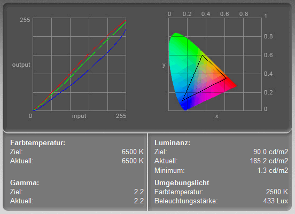Click the input axis label
The image size is (295, 214).
click(x=79, y=116)
